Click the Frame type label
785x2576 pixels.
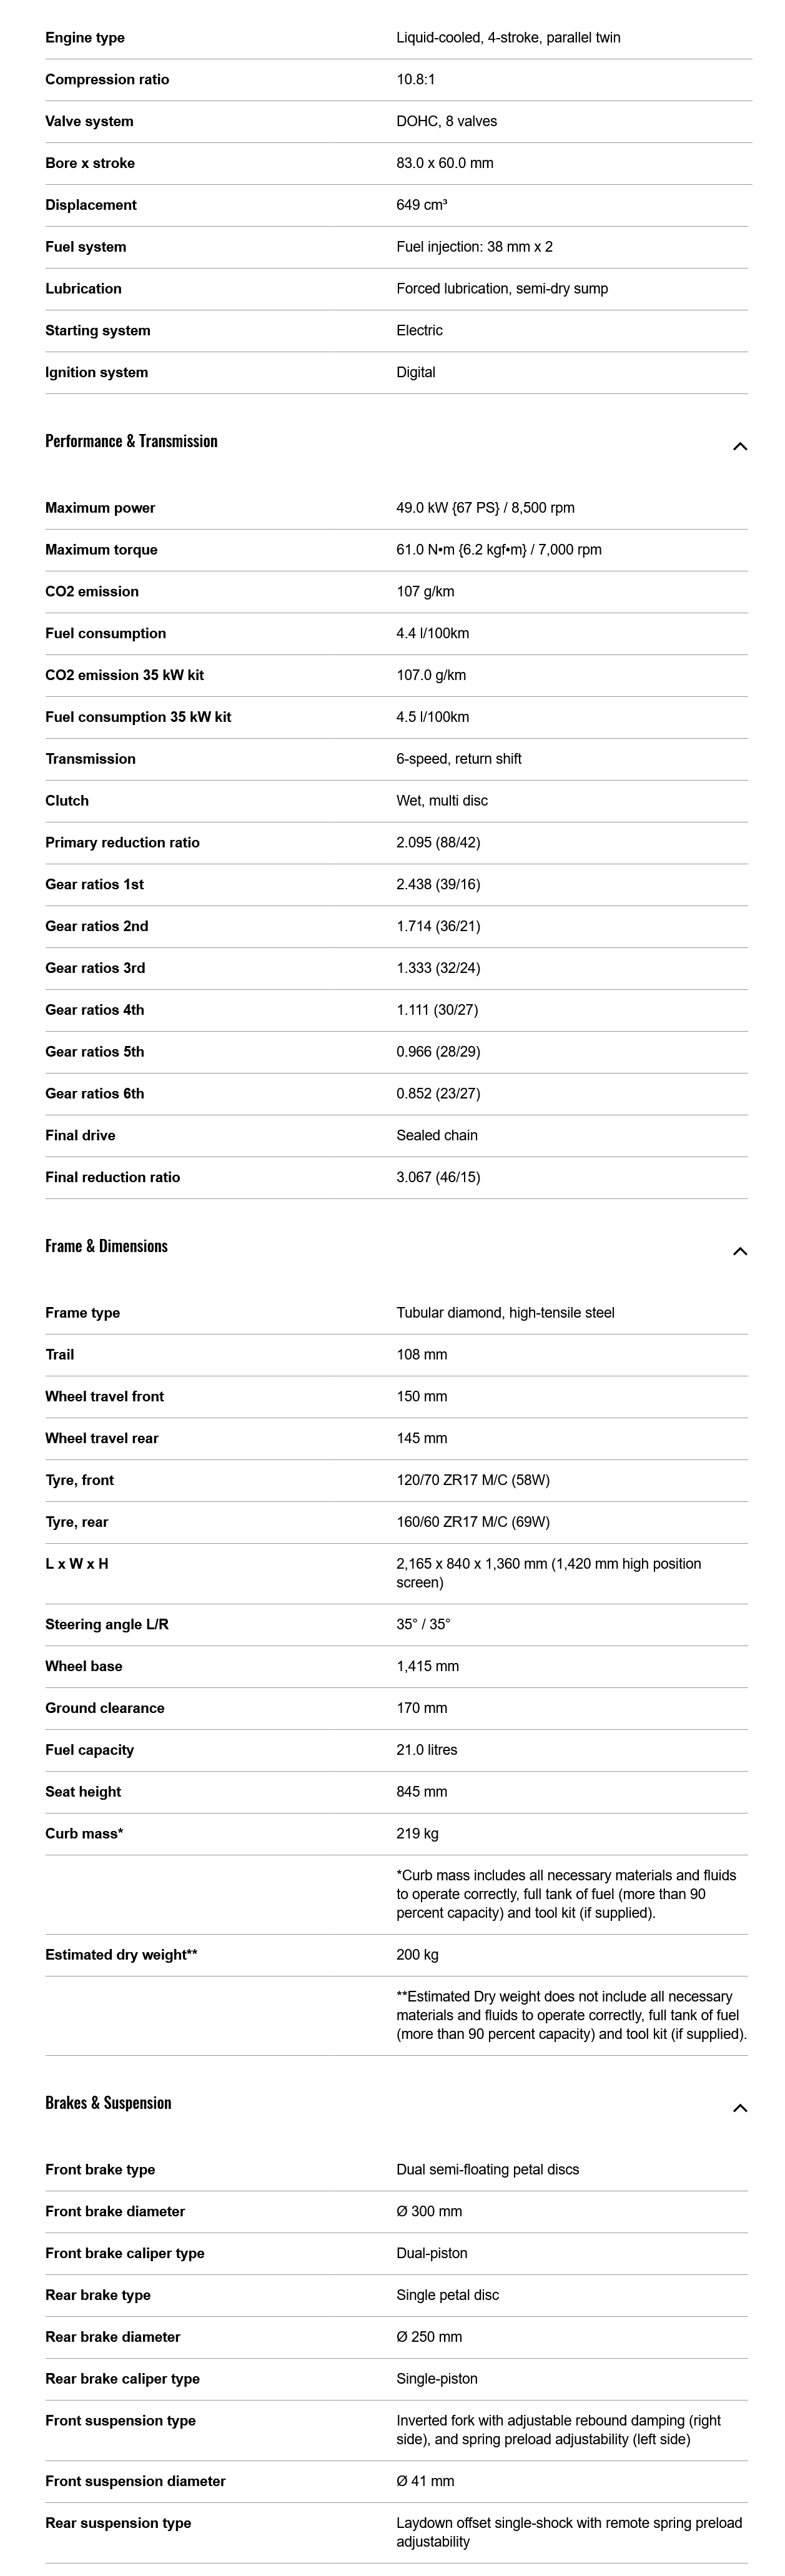point(82,1313)
